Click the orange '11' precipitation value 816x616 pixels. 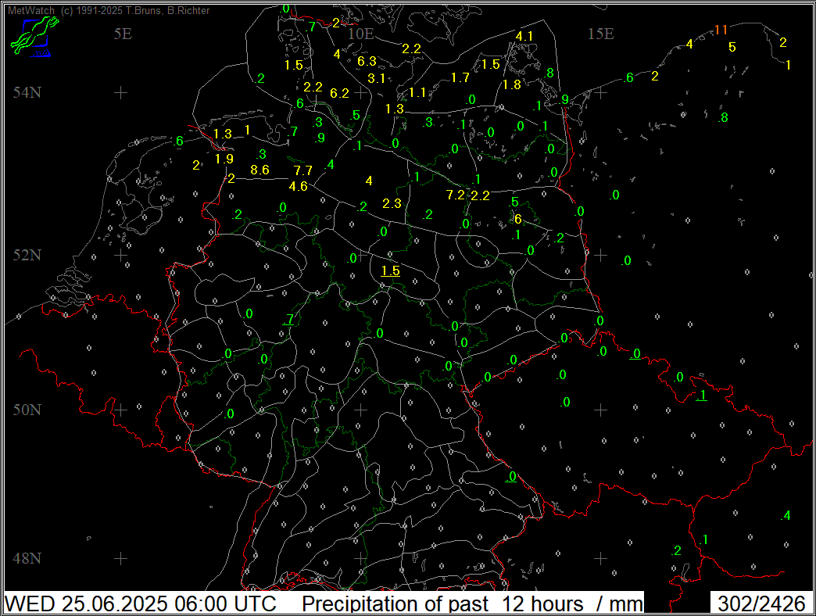[x=721, y=30]
